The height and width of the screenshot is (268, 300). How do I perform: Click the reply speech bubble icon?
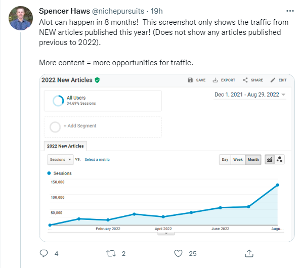tap(44, 253)
